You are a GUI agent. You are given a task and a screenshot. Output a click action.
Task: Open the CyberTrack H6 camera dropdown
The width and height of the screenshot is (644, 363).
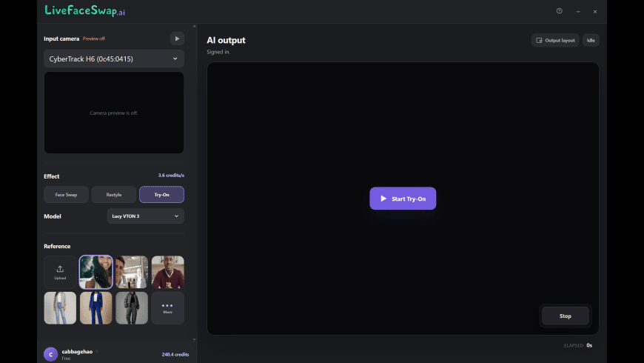click(114, 59)
